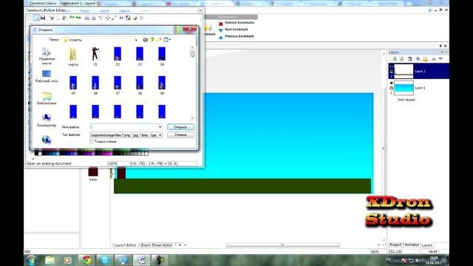Click the layout horizontal scrollbar

point(282,245)
